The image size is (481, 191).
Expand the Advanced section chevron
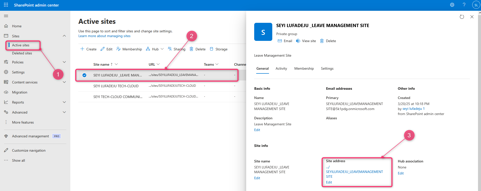pos(64,112)
